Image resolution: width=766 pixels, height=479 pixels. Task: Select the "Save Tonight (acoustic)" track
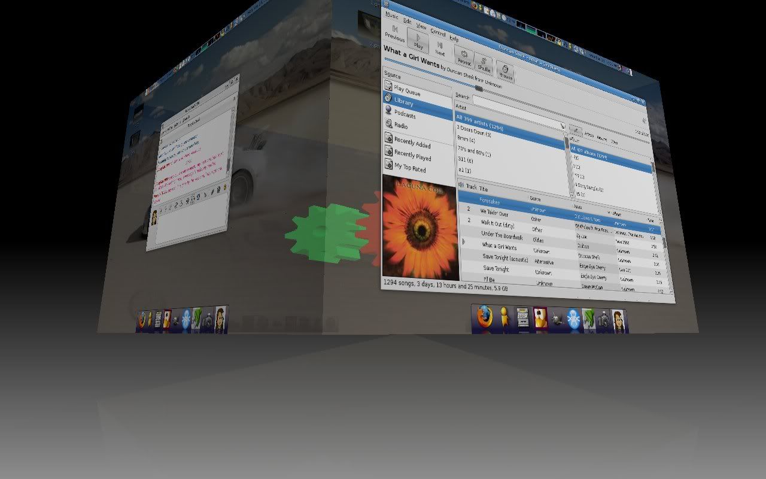(x=505, y=257)
